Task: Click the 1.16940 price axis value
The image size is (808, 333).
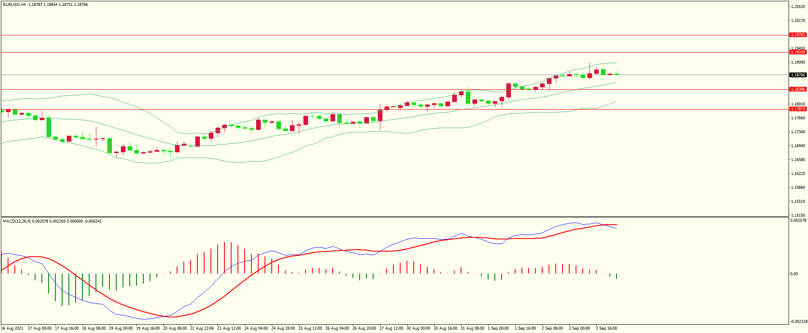Action: pos(798,146)
